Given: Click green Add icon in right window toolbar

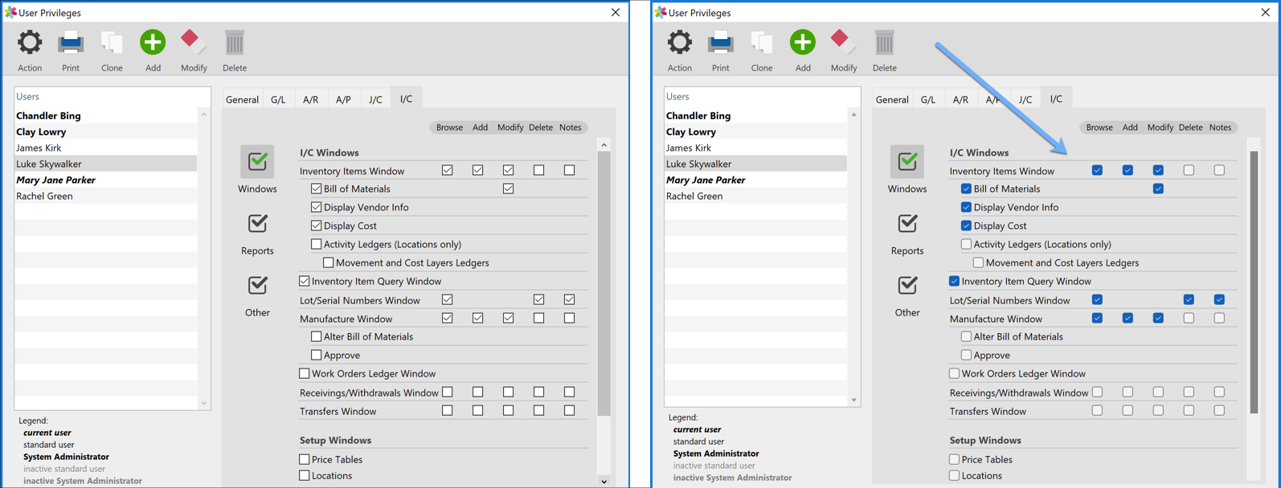Looking at the screenshot, I should pos(802,43).
